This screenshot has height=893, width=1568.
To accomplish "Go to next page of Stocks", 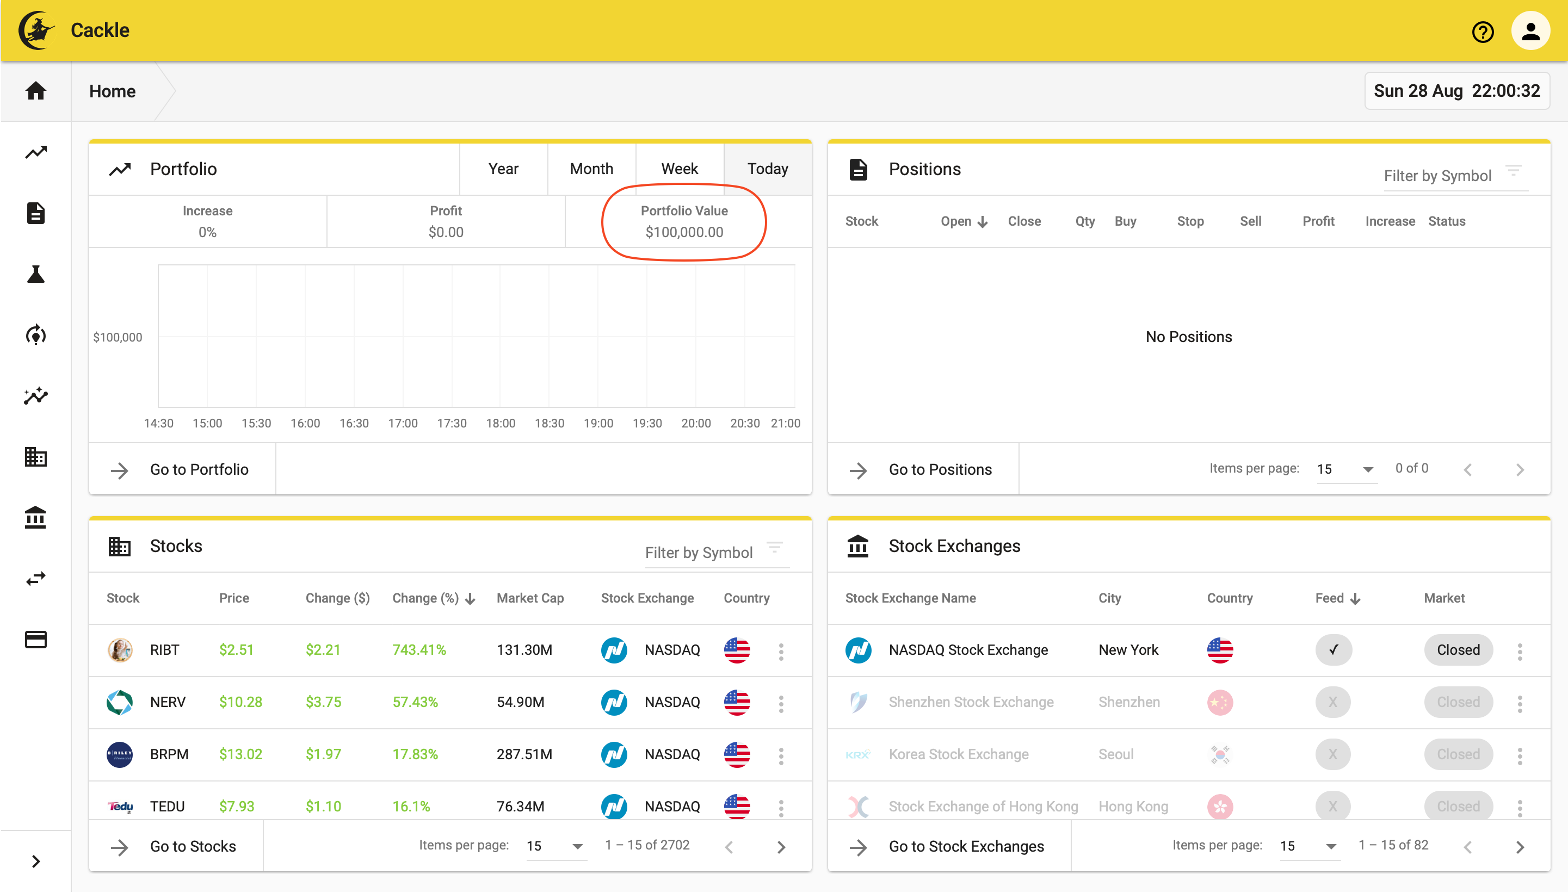I will pyautogui.click(x=781, y=848).
